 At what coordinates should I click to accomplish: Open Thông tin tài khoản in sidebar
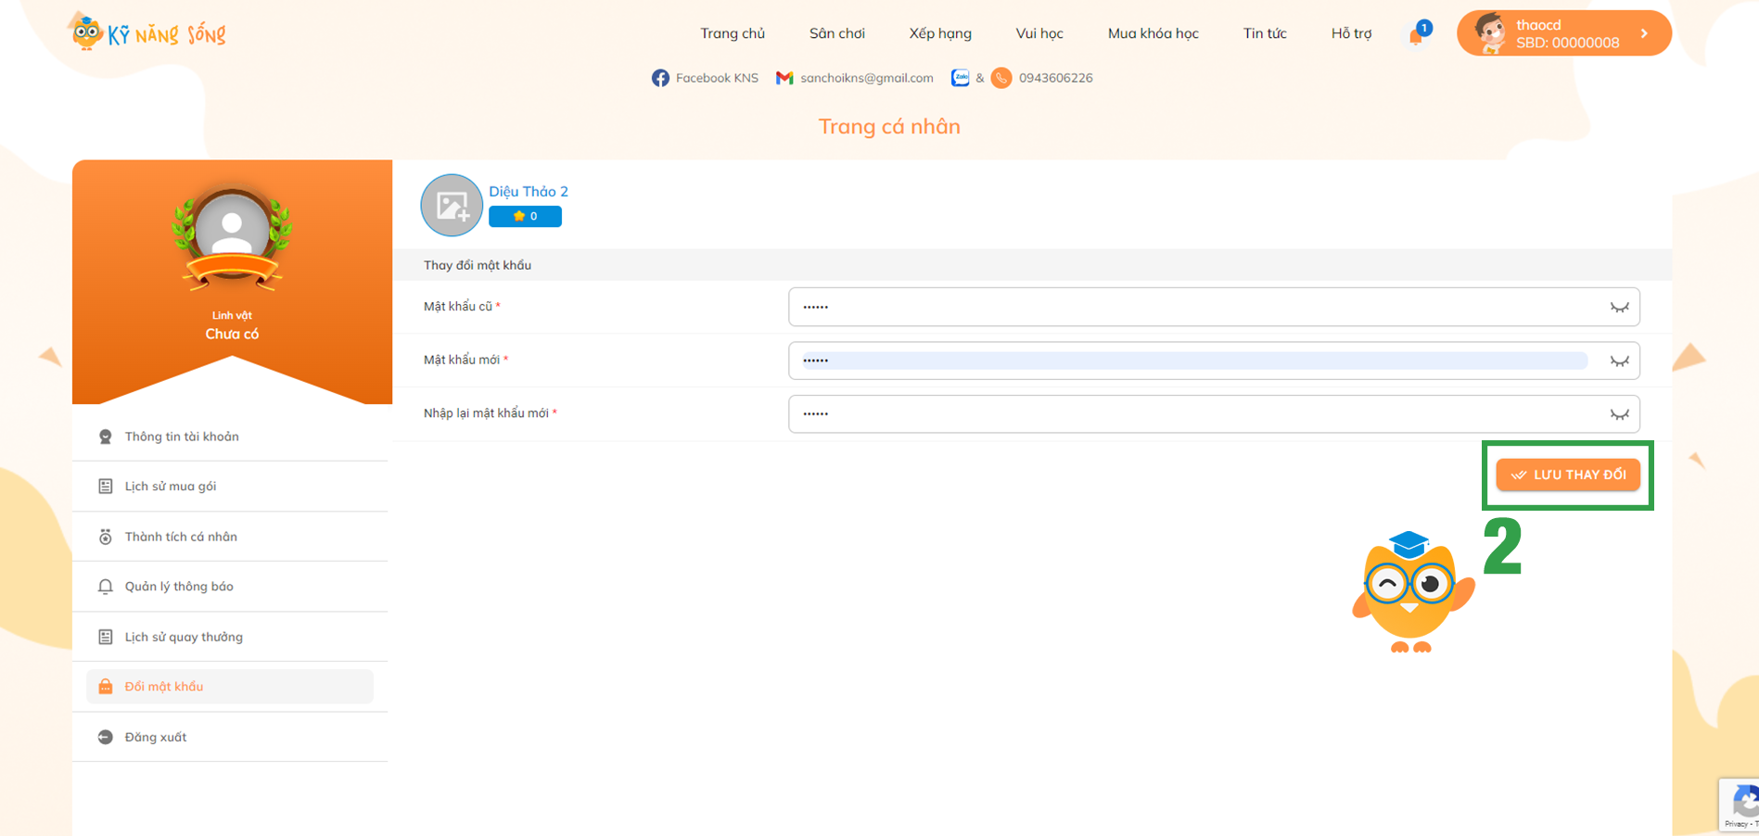coord(182,437)
